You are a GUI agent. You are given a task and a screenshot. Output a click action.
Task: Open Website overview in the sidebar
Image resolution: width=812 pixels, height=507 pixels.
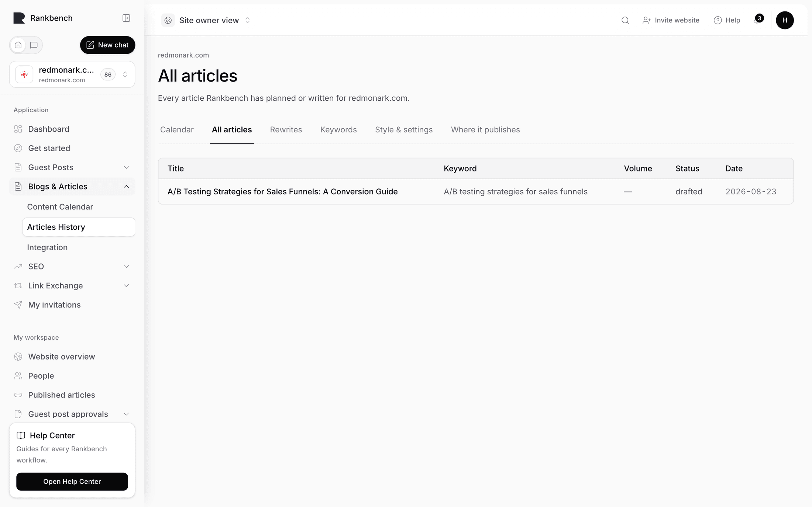point(72,357)
